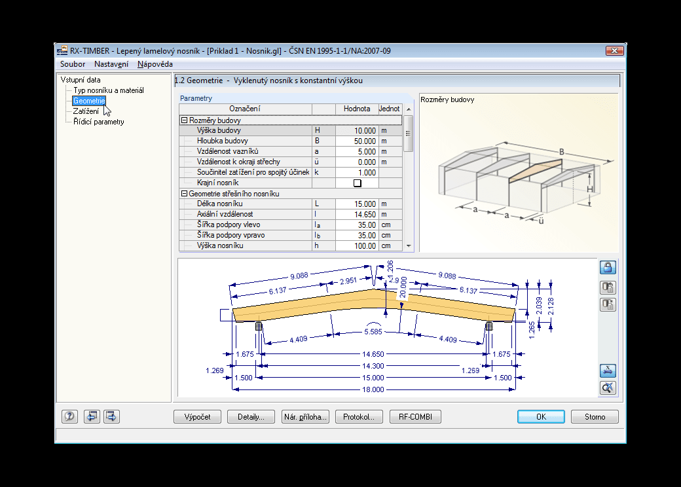Click the Výpočet button

point(197,417)
